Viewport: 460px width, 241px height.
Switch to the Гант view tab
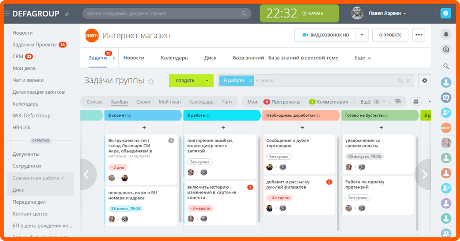[x=227, y=102]
